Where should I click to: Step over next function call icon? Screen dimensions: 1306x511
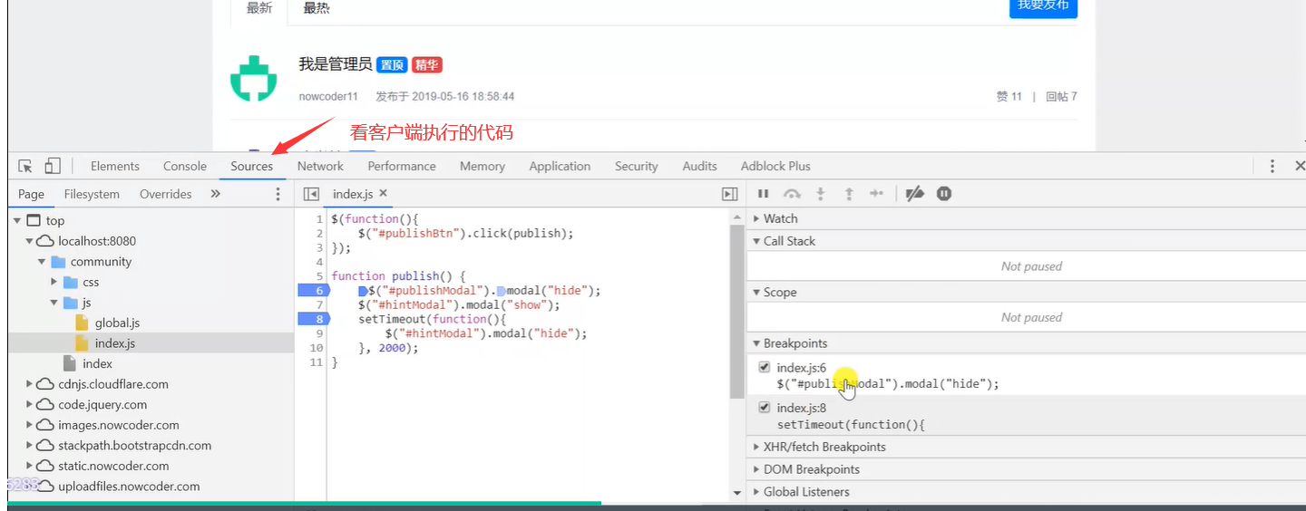tap(792, 193)
